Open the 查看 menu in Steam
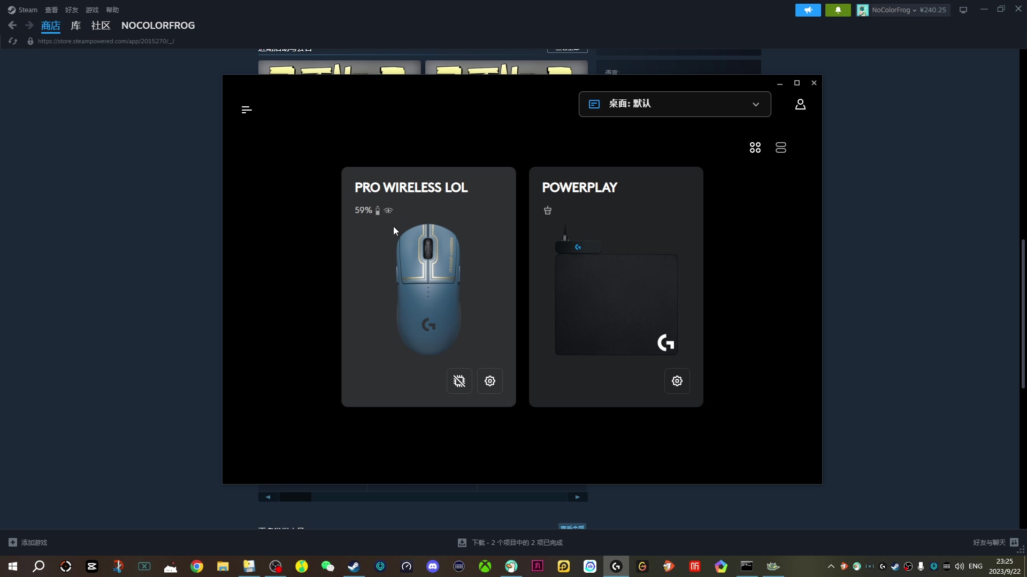The image size is (1027, 577). coord(51,10)
